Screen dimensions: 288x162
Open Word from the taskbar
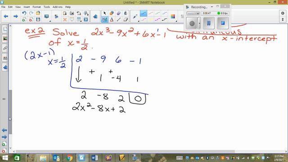point(94,158)
